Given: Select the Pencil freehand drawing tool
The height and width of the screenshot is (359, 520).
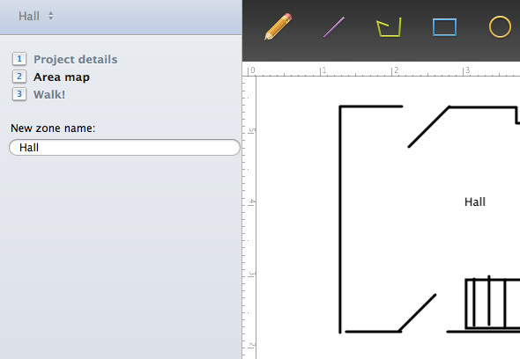Looking at the screenshot, I should click(278, 26).
